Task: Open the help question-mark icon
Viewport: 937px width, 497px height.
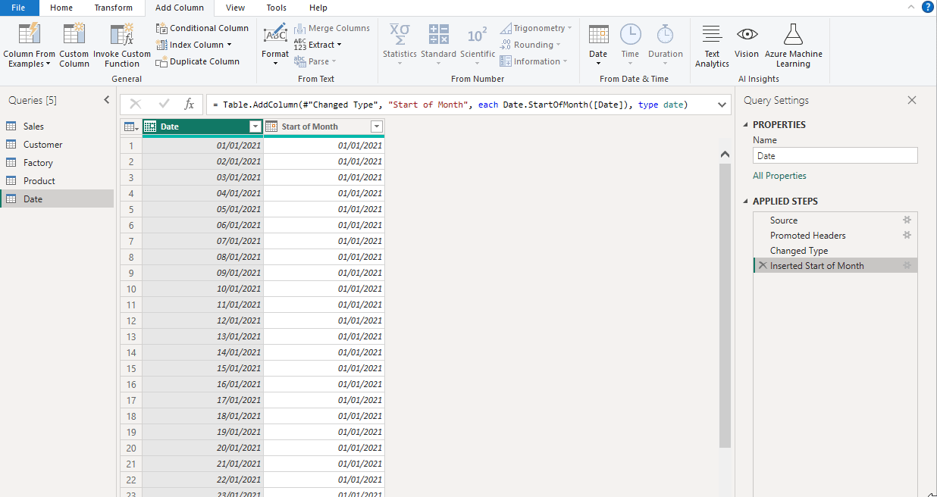Action: point(927,7)
